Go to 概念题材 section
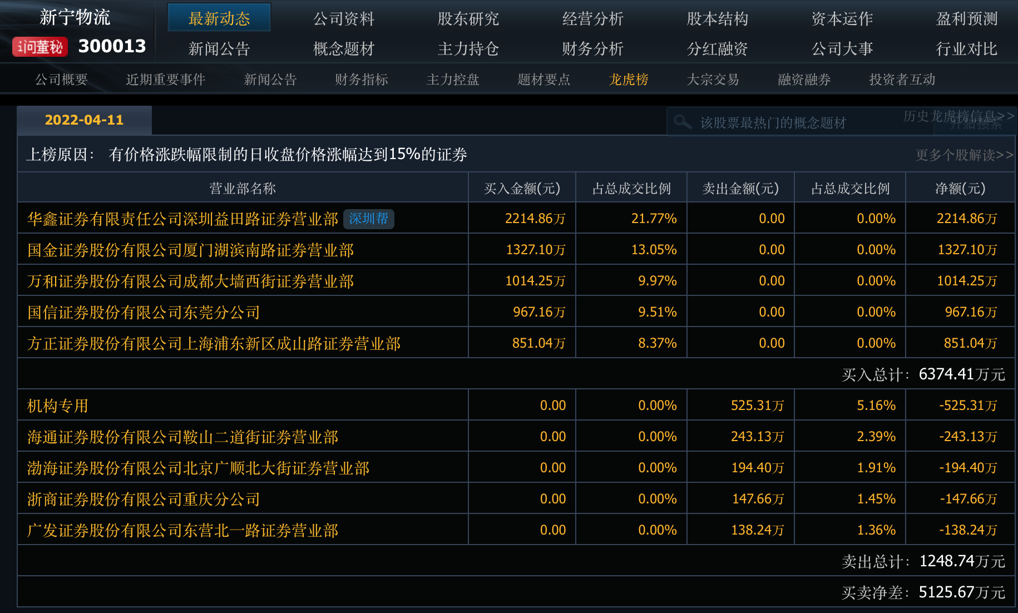Viewport: 1018px width, 613px height. (x=344, y=49)
